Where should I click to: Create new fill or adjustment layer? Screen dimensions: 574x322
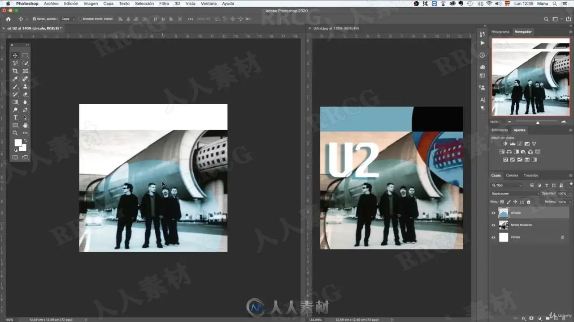coord(539,318)
